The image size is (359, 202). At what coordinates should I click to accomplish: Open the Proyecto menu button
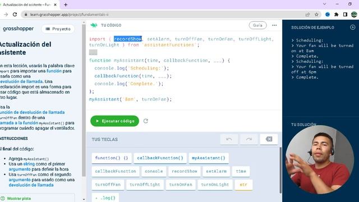pyautogui.click(x=58, y=29)
